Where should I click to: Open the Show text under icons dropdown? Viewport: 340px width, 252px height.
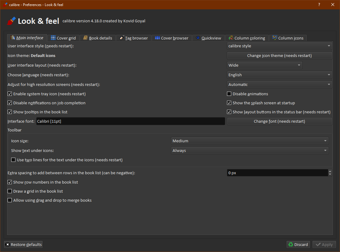coord(250,151)
